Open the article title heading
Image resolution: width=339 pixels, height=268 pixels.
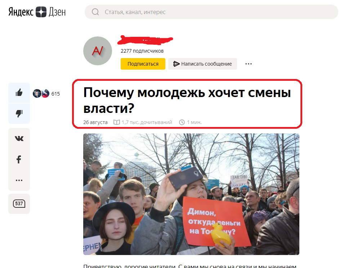(187, 100)
